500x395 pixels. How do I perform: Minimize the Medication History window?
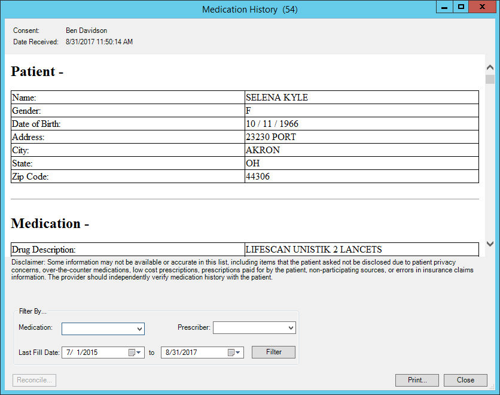(444, 7)
